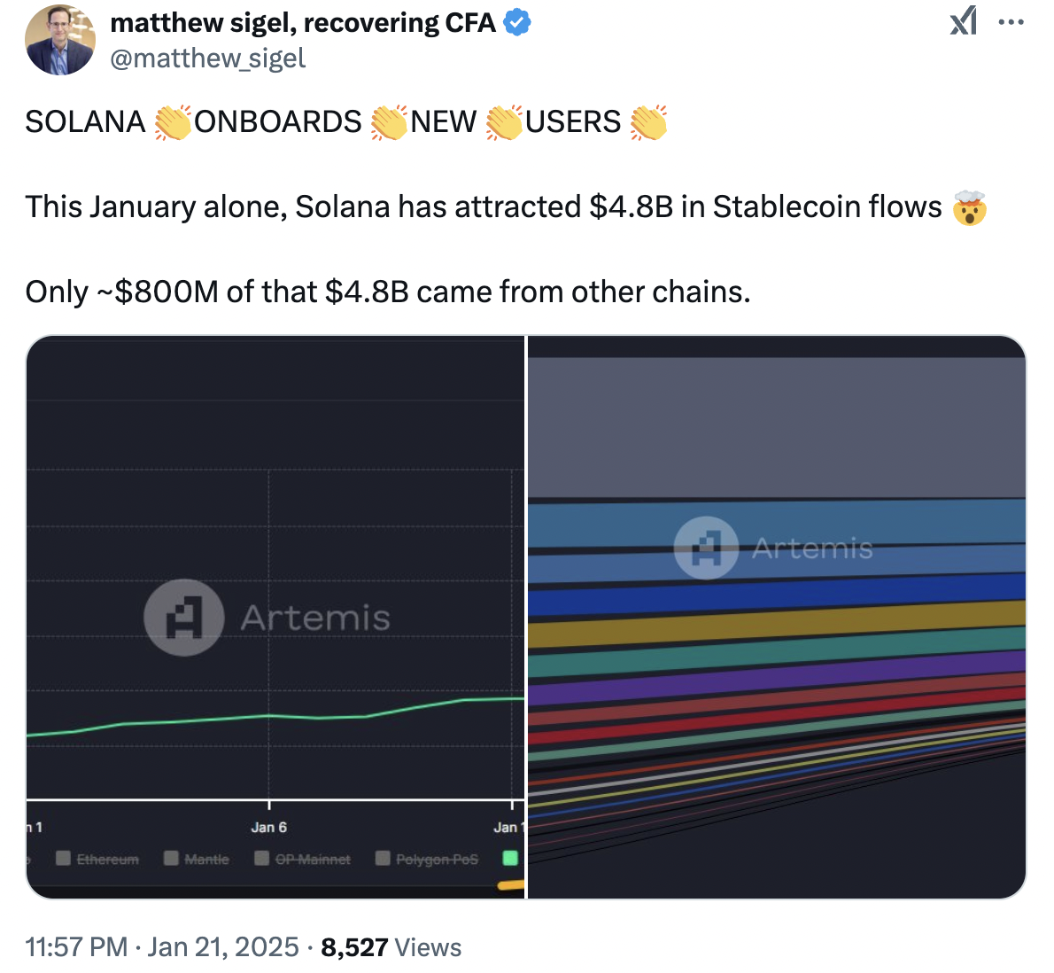Click the clapping emoji after USERS
The width and height of the screenshot is (1054, 973).
(648, 122)
